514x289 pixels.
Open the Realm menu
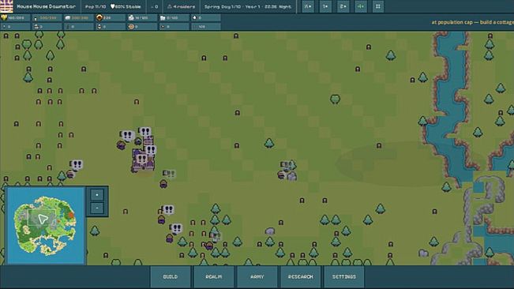214,276
